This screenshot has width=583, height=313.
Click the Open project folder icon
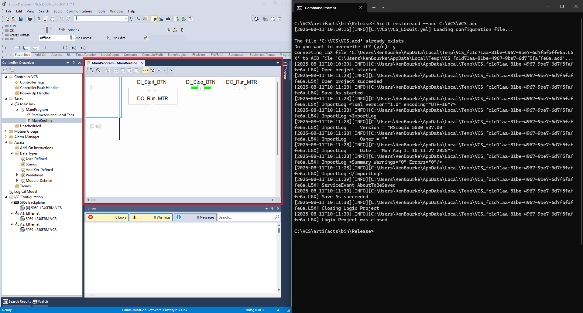14,19
